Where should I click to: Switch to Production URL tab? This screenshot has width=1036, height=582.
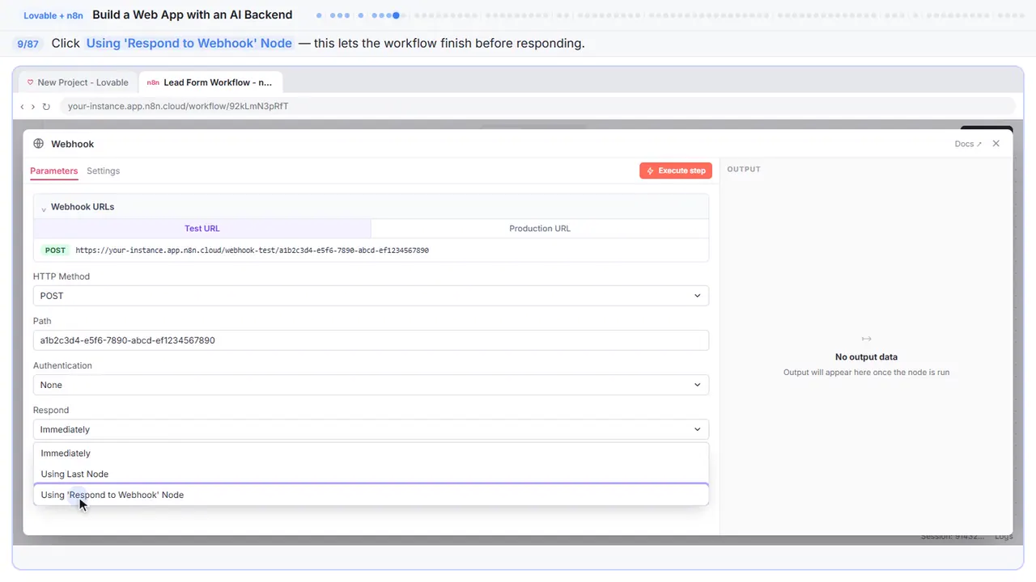[x=540, y=229]
